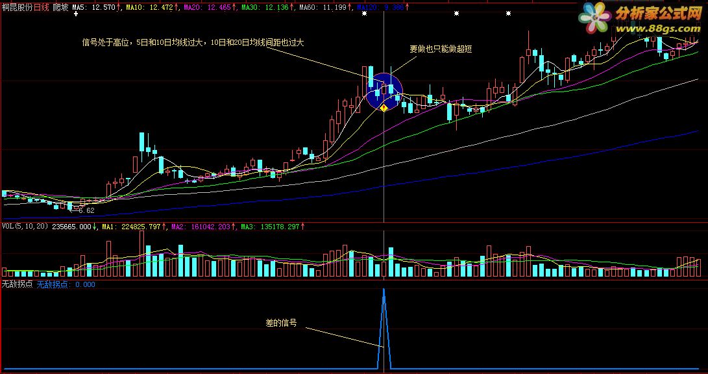
Task: Select the blue 无敌拐点: 0.000 value
Action: (x=66, y=284)
